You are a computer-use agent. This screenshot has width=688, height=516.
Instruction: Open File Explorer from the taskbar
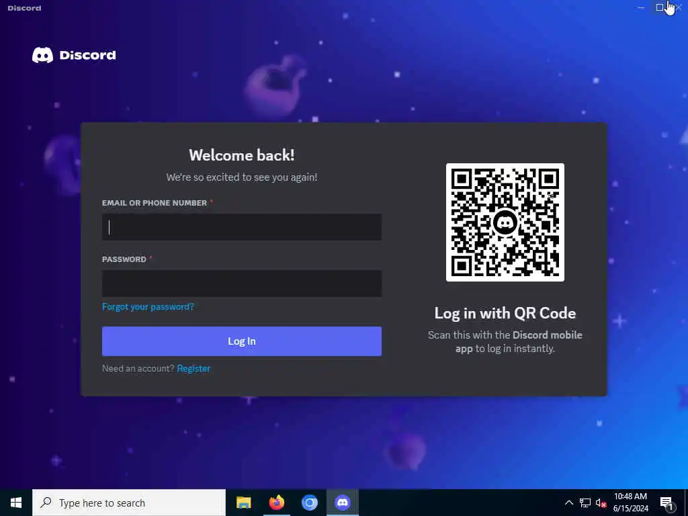pos(243,503)
